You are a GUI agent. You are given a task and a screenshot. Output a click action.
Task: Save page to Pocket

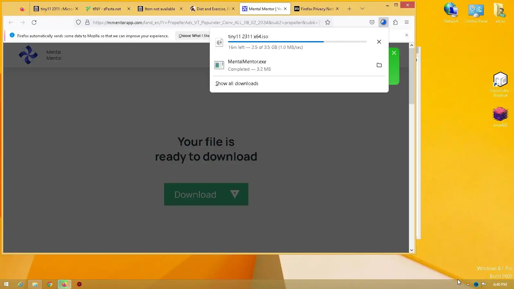click(x=372, y=22)
